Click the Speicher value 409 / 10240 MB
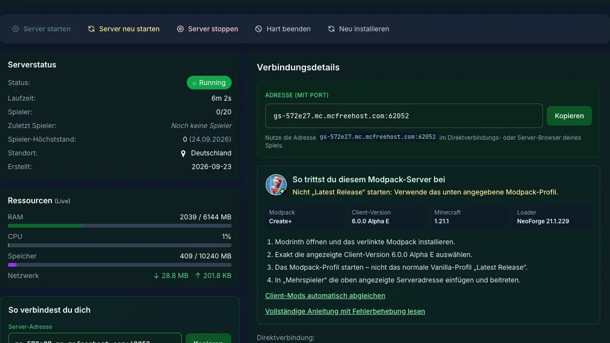This screenshot has height=343, width=610. 206,256
